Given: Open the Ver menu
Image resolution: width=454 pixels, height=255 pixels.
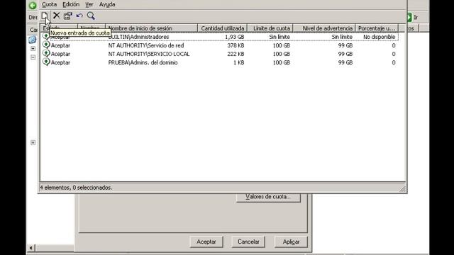Looking at the screenshot, I should point(89,4).
